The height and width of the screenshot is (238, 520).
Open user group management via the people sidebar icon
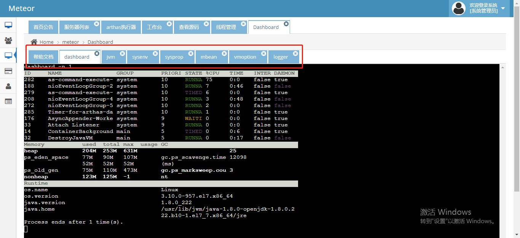(8, 40)
